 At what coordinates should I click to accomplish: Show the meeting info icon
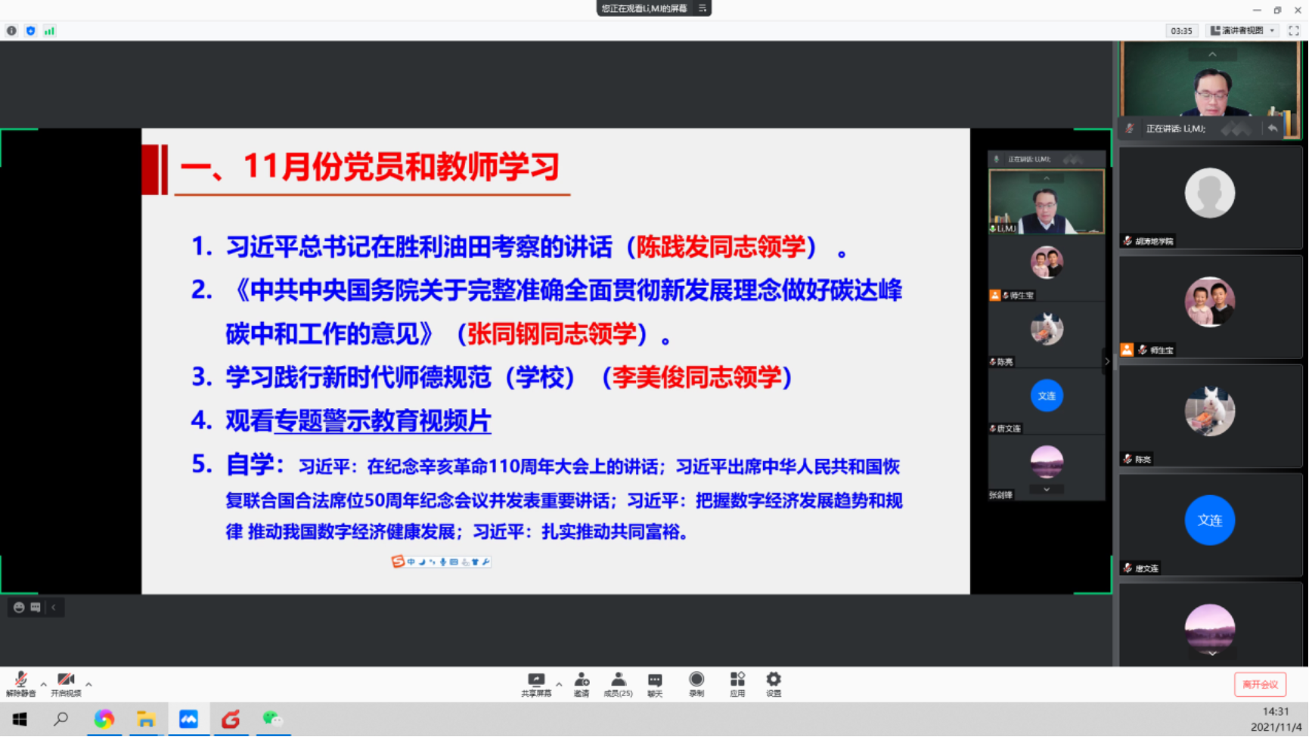coord(11,31)
